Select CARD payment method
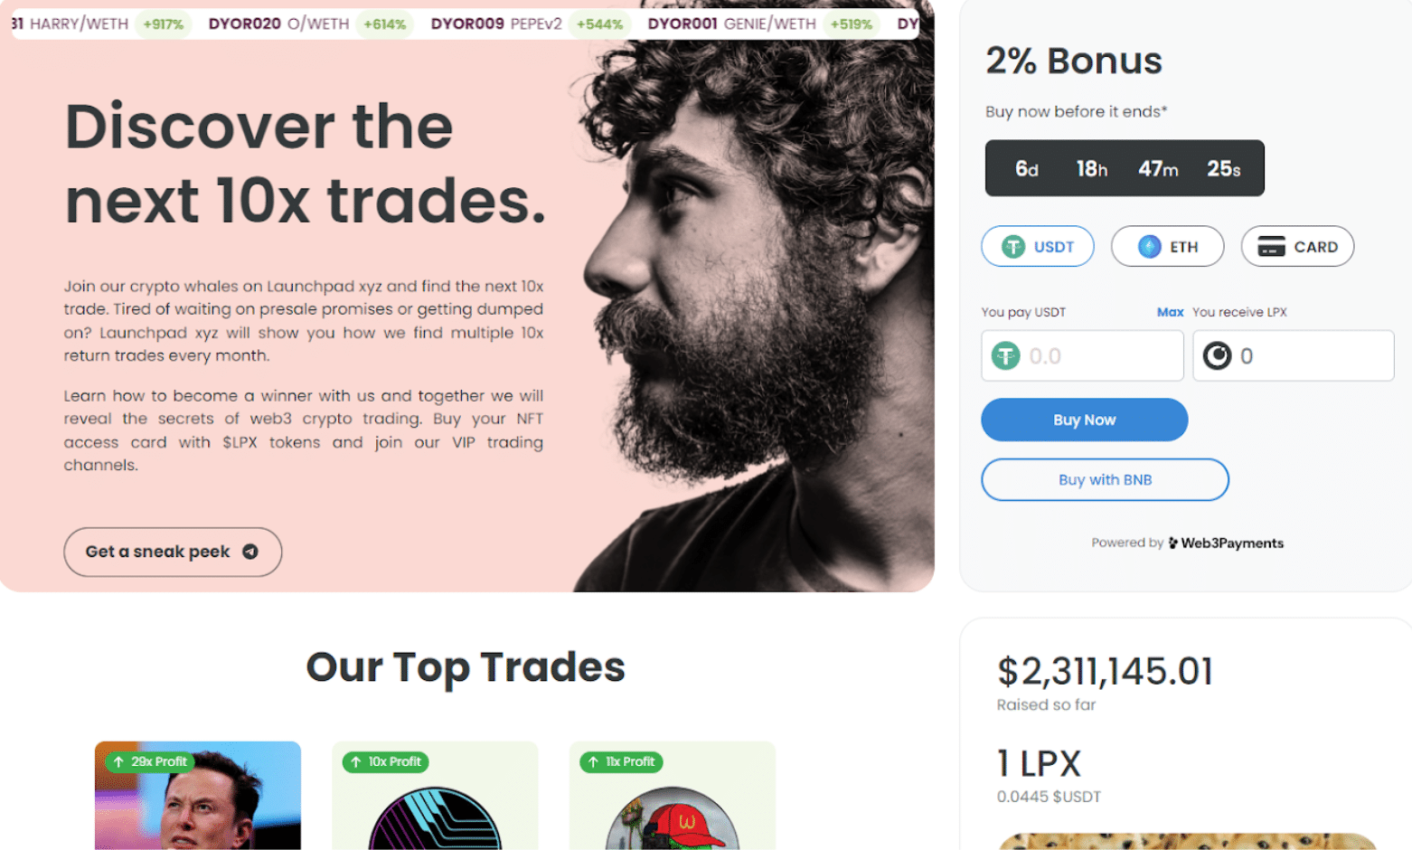Image resolution: width=1412 pixels, height=850 pixels. tap(1297, 246)
